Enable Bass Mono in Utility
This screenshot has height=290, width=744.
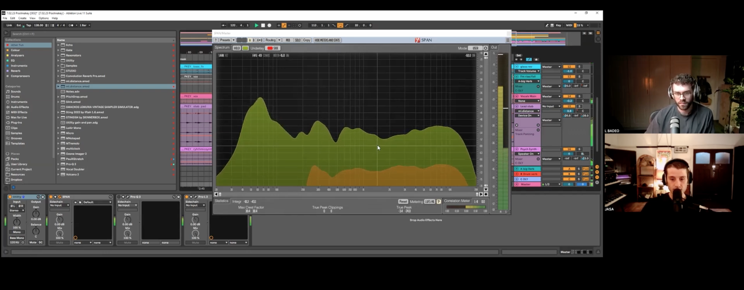click(x=17, y=238)
